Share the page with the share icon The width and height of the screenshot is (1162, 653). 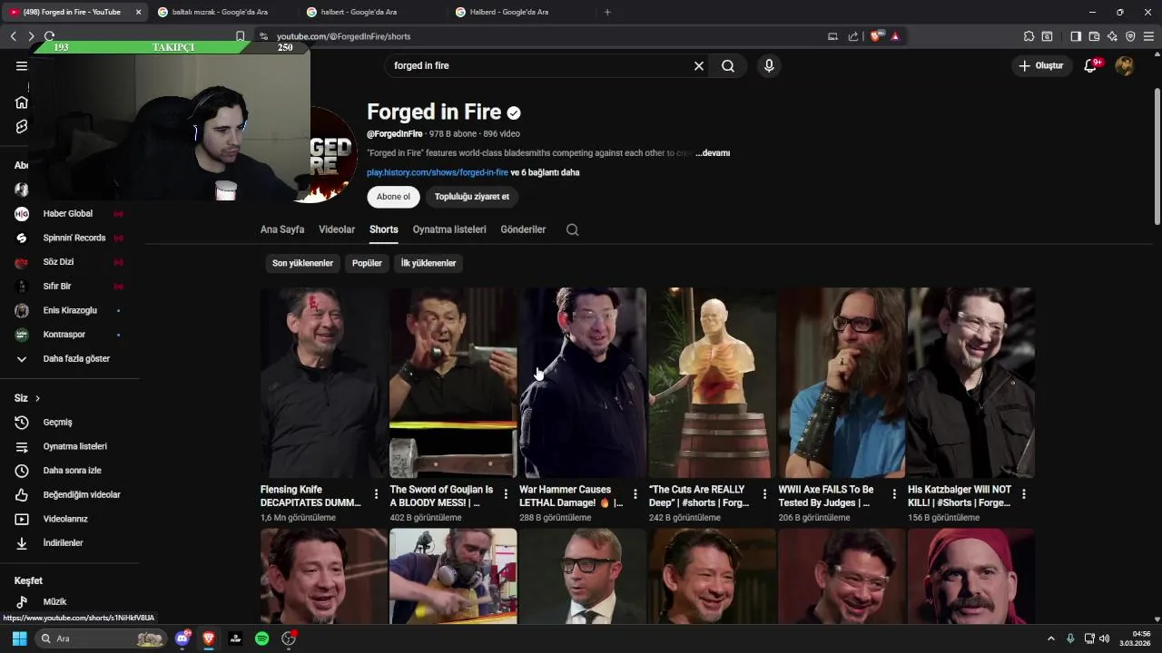[x=853, y=36]
